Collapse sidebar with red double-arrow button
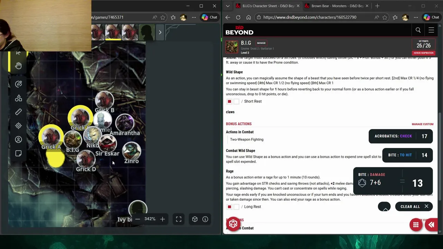This screenshot has height=249, width=443. click(x=431, y=225)
